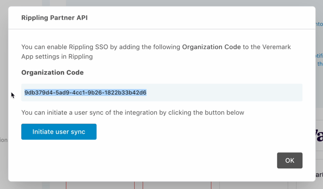Select the Organization Code value field
Screen dimensions: 323x189
(x=161, y=92)
